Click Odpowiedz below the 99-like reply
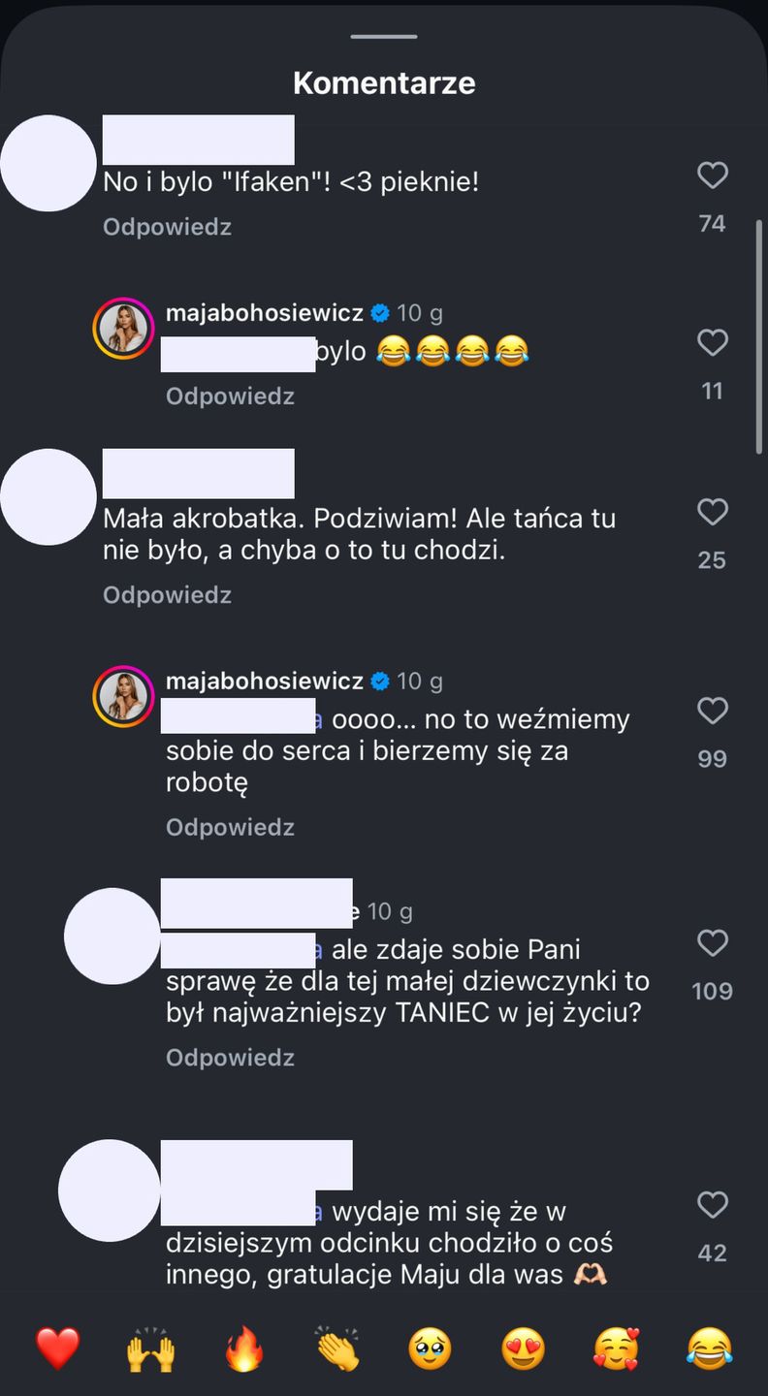 point(230,827)
